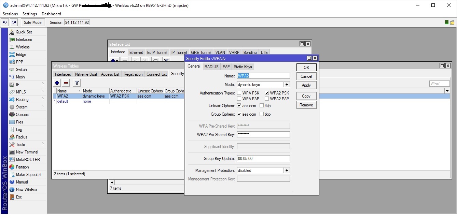Open Registration tab in Wireless Tables
Viewport: 457px width, 221px height.
coord(133,74)
